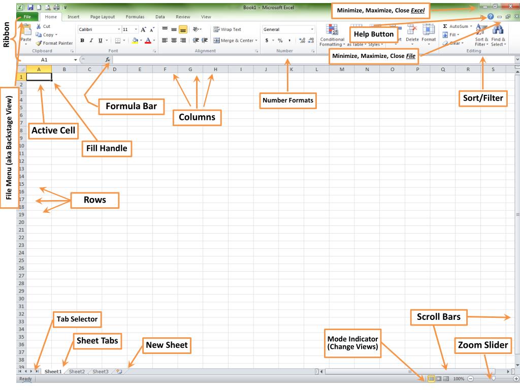The width and height of the screenshot is (520, 390).
Task: Click the Copy icon
Action: (x=39, y=35)
